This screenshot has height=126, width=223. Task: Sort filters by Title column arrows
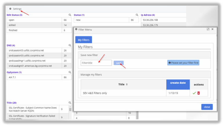point(127,85)
